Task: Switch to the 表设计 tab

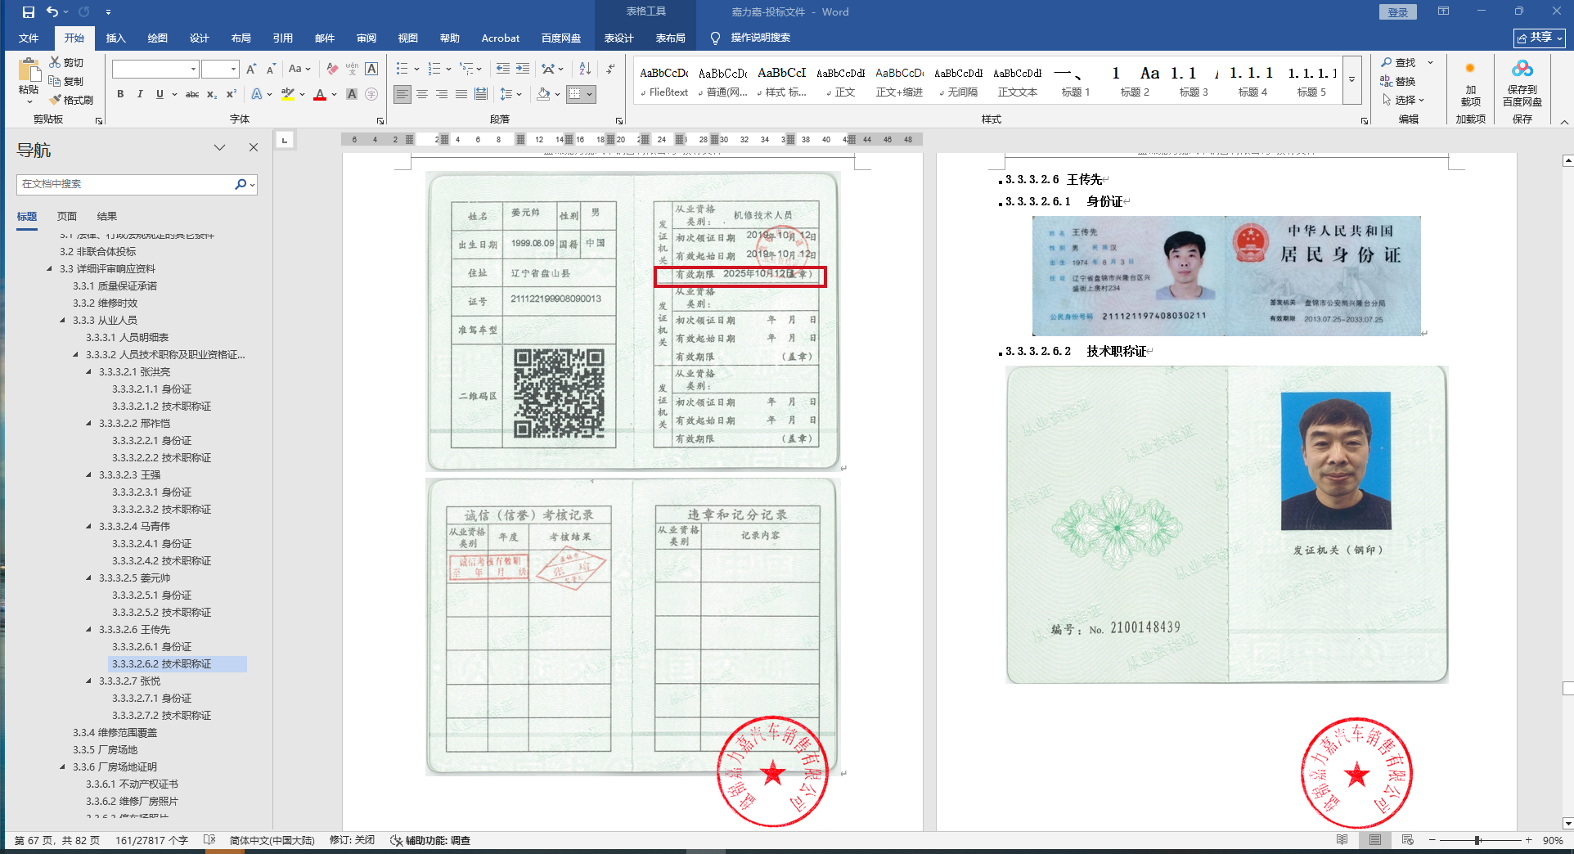Action: pyautogui.click(x=618, y=38)
